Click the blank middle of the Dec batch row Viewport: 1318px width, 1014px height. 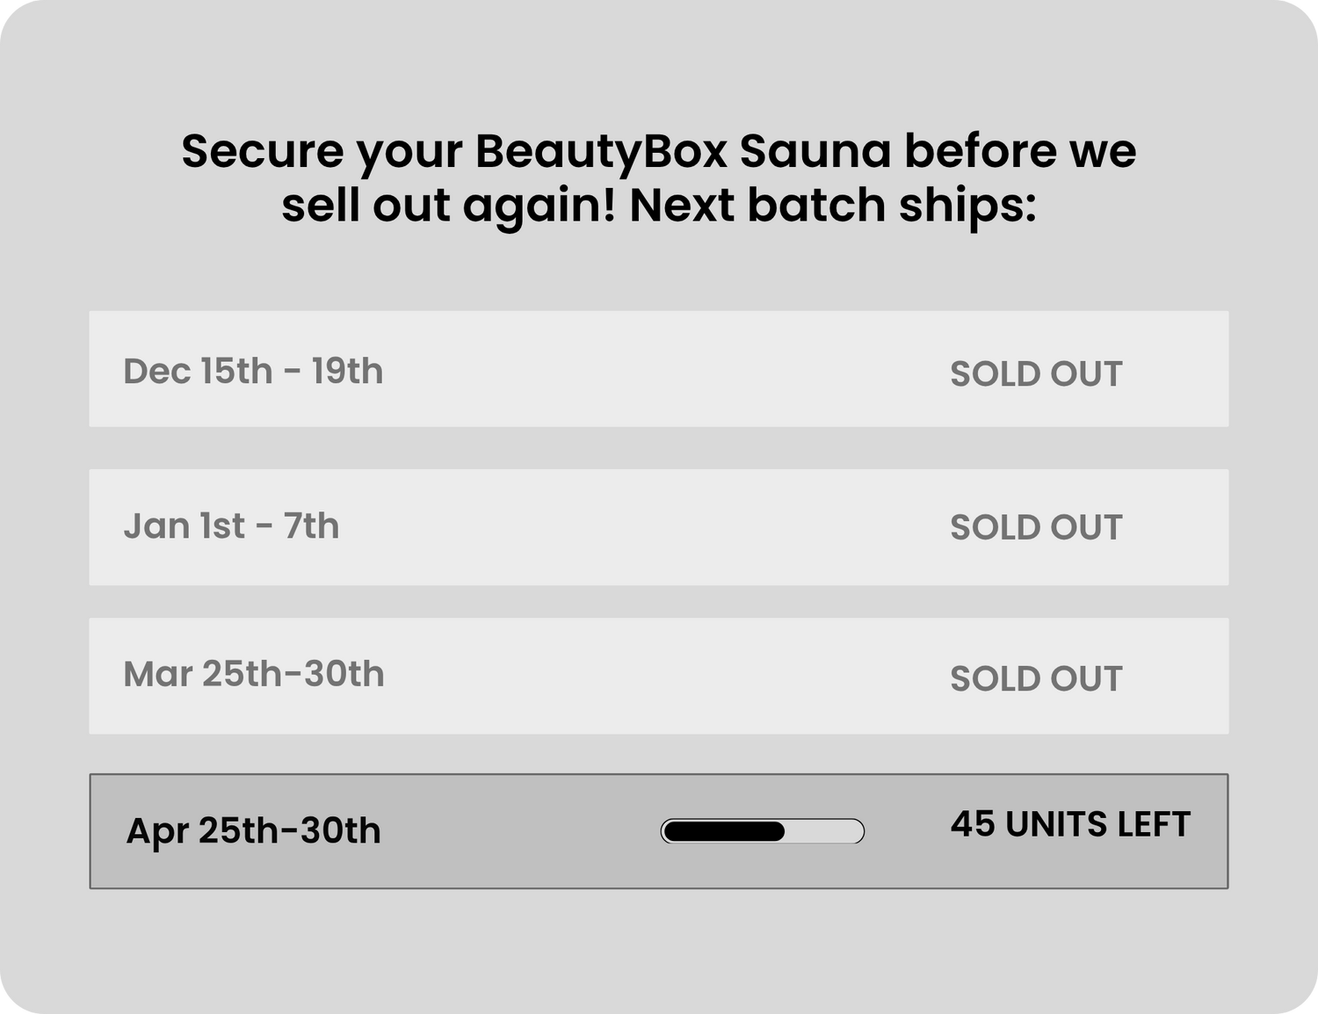(x=659, y=369)
